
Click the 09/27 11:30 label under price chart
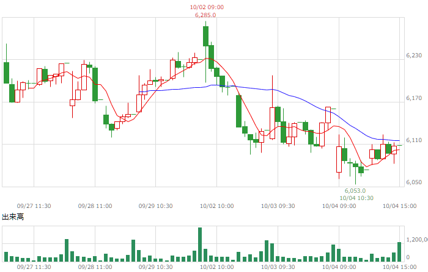34,206
